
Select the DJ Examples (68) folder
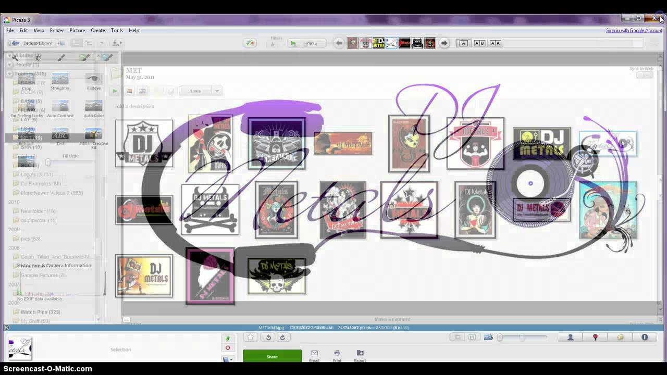point(40,183)
